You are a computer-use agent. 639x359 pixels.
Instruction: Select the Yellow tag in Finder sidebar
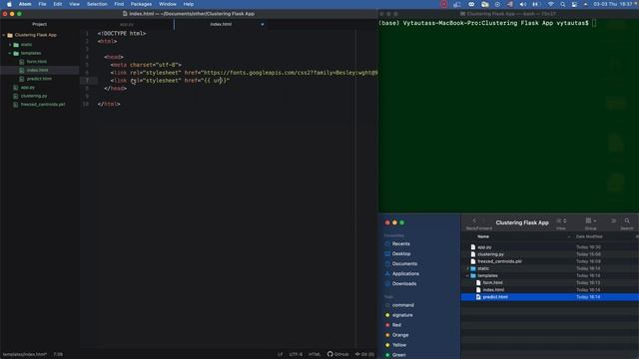(399, 345)
